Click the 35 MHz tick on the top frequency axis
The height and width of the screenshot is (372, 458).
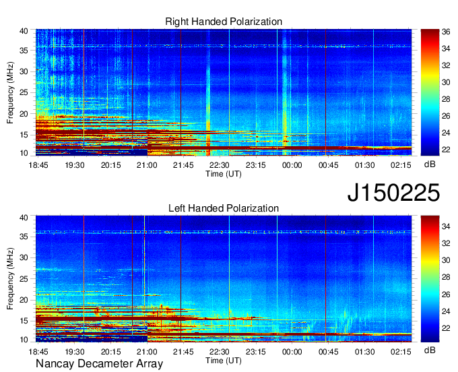click(24, 51)
